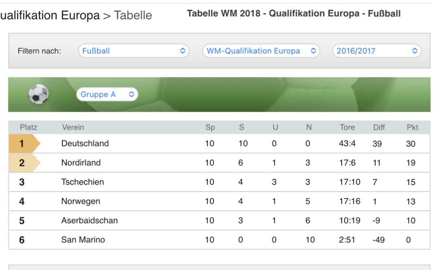Click the gold first-place badge

pos(24,144)
